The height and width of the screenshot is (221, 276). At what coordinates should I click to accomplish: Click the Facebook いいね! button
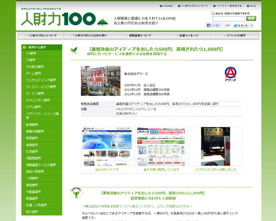point(214,25)
